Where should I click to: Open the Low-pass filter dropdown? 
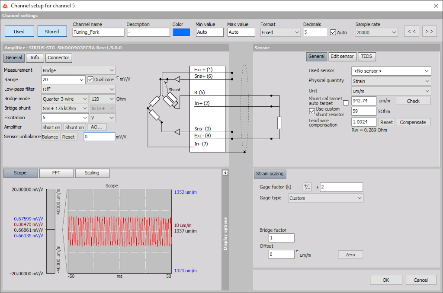(78, 89)
